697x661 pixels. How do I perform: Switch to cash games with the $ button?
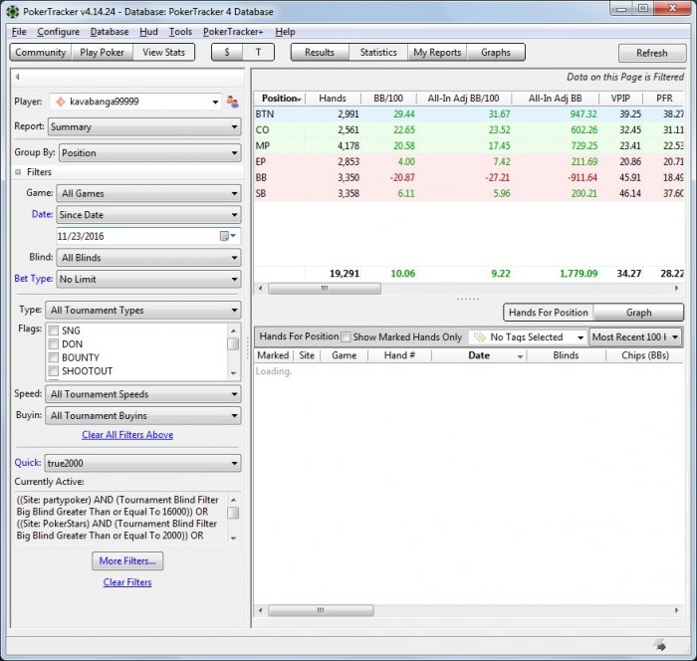227,53
